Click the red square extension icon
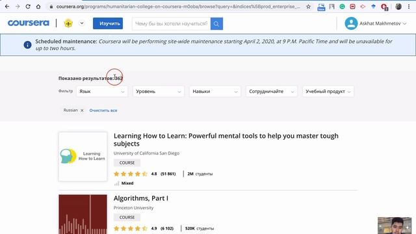Image resolution: width=416 pixels, height=234 pixels. click(x=352, y=6)
